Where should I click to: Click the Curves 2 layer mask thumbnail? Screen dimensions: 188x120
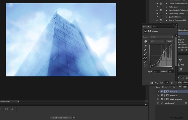(167, 91)
